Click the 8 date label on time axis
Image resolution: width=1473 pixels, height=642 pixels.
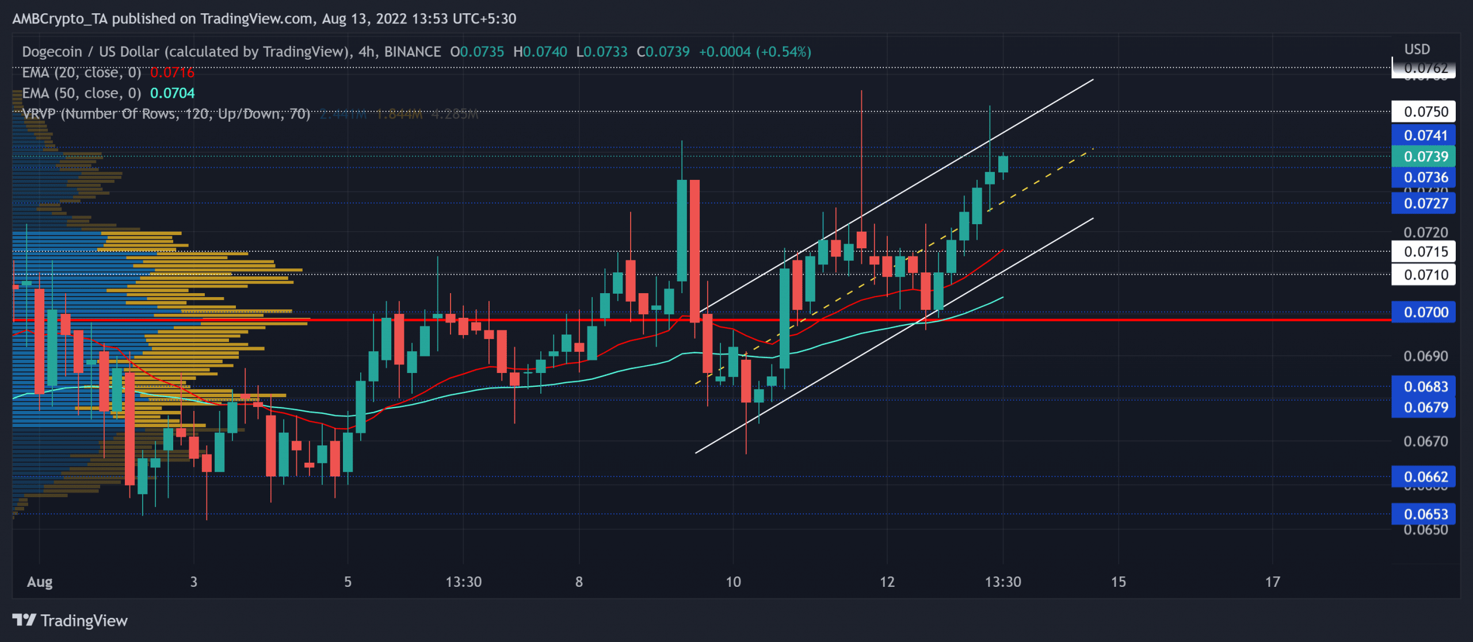tap(579, 582)
